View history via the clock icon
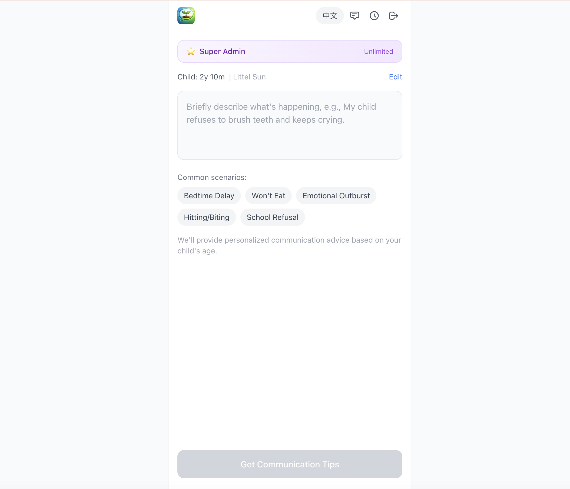The height and width of the screenshot is (489, 570). (x=374, y=16)
